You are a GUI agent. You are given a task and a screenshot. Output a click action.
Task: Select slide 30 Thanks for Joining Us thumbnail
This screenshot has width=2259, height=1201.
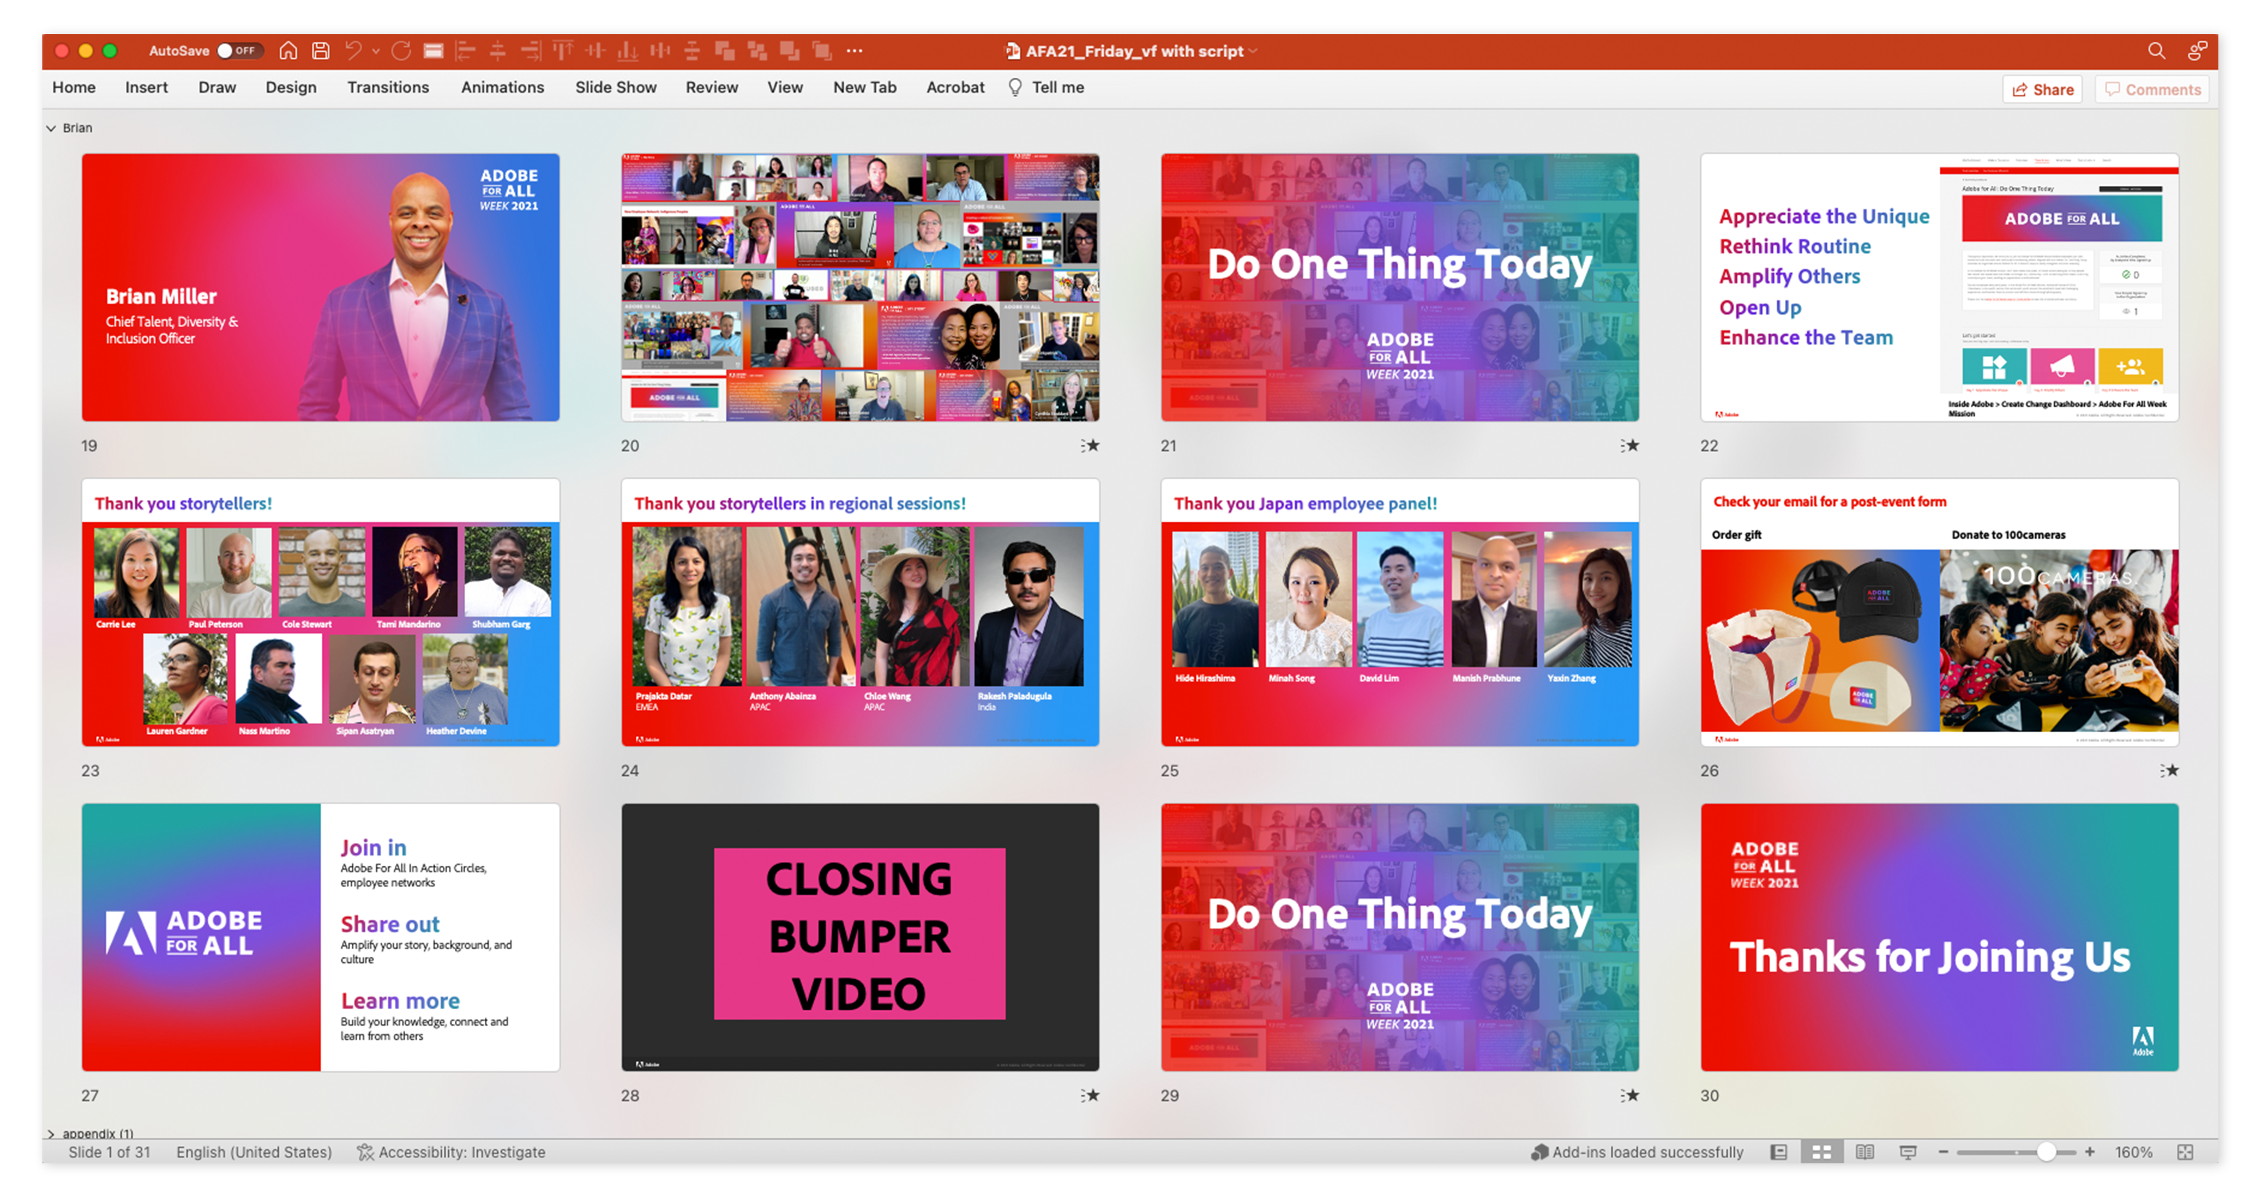pos(1940,937)
